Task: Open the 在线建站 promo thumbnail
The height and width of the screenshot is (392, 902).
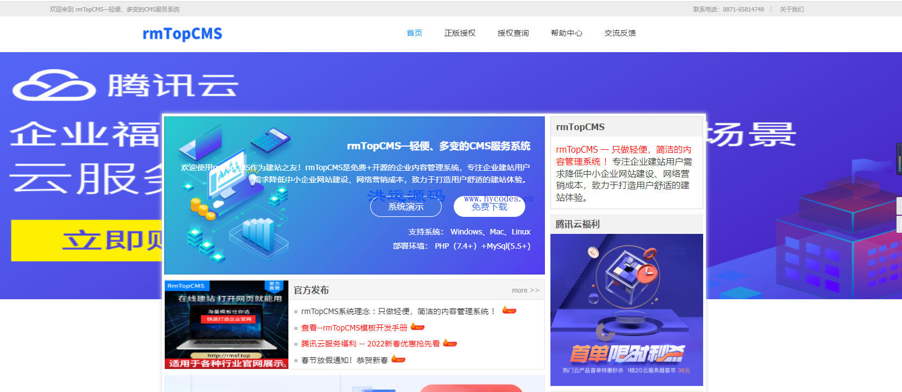Action: 226,324
